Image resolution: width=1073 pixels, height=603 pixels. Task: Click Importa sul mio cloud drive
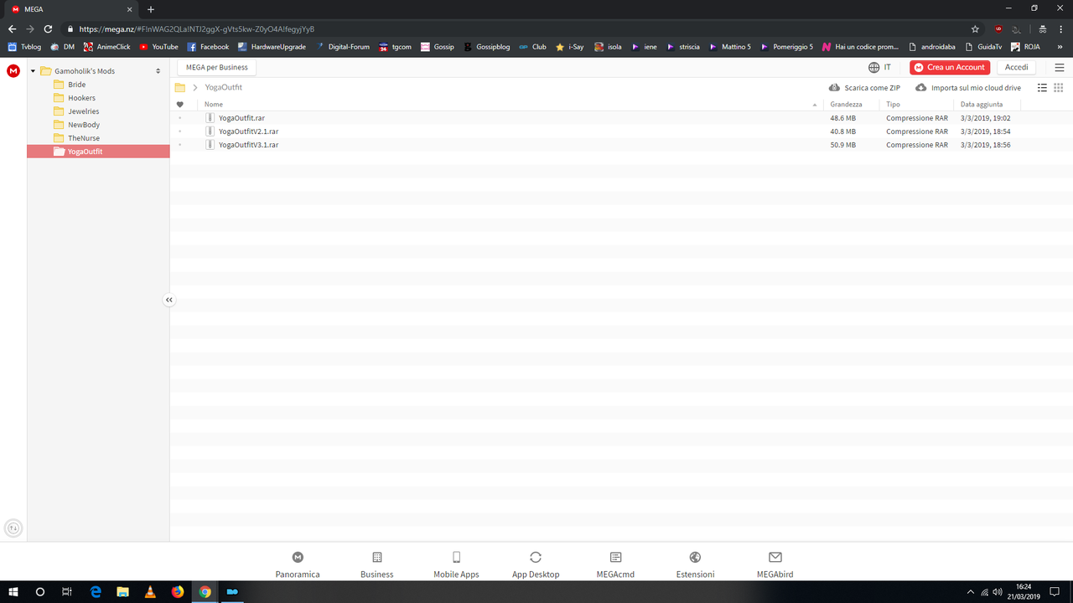pos(968,88)
